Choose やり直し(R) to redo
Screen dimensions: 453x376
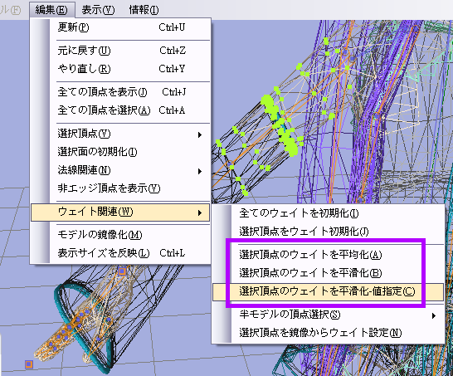click(x=120, y=69)
